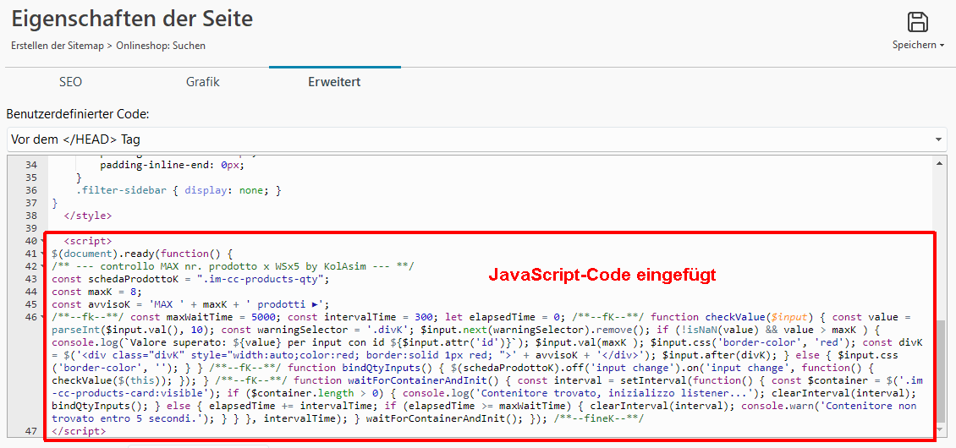Collapse the code fold at line 41
This screenshot has height=448, width=956.
click(43, 254)
